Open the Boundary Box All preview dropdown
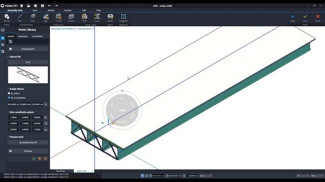 click(28, 143)
